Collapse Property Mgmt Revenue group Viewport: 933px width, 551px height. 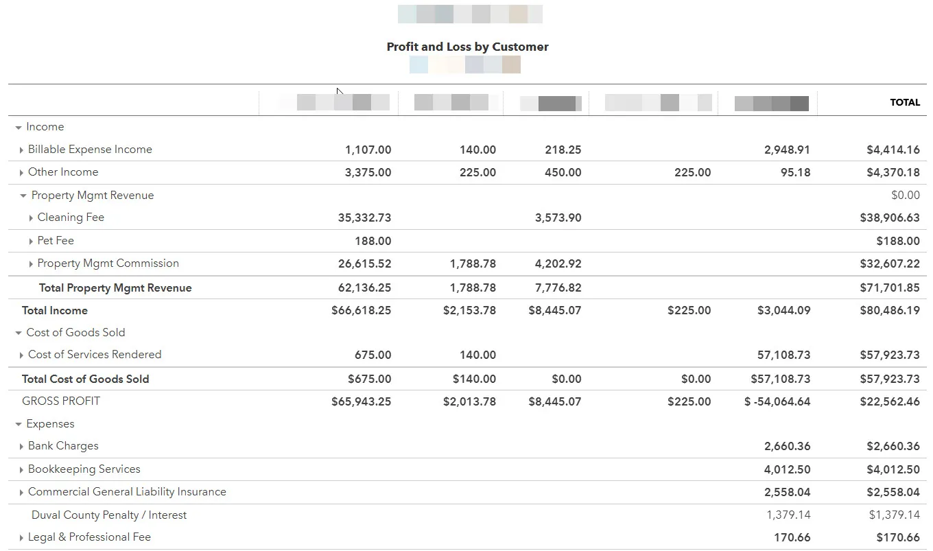(x=23, y=196)
